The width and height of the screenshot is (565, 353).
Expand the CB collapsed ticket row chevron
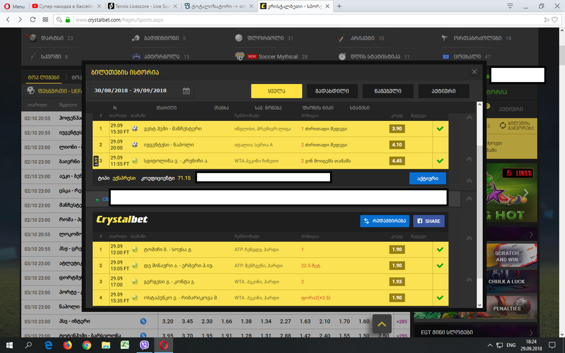pos(469,199)
